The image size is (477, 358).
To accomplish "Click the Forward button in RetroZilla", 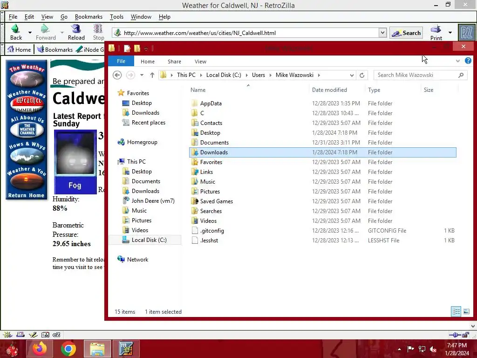I will pos(46,32).
